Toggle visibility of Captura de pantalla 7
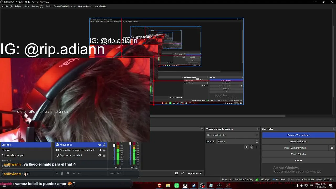This screenshot has width=336, height=189. coord(100,155)
